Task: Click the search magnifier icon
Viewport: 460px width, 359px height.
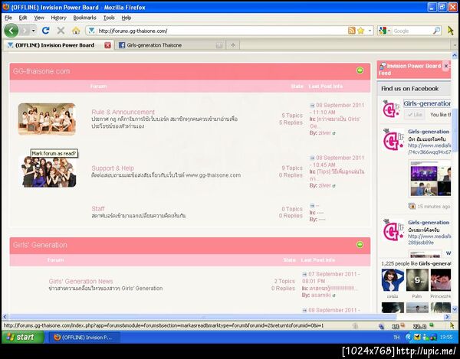Action: [x=436, y=31]
